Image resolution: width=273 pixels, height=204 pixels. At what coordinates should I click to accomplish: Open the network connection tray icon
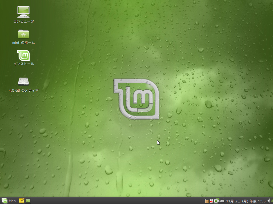(216, 201)
